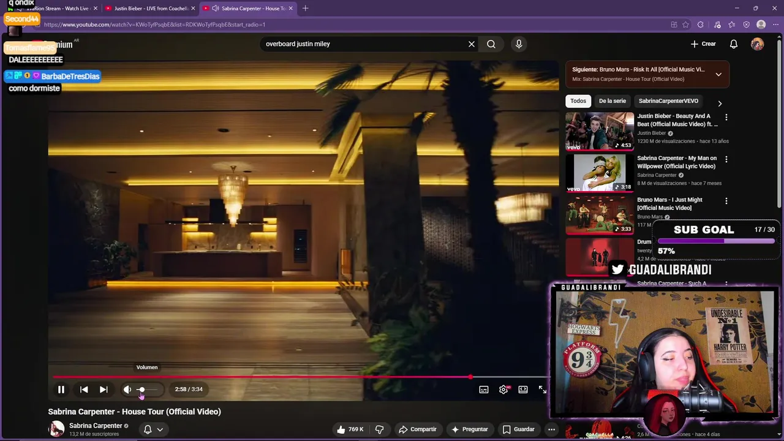Open player settings gear
The image size is (784, 441).
[503, 390]
